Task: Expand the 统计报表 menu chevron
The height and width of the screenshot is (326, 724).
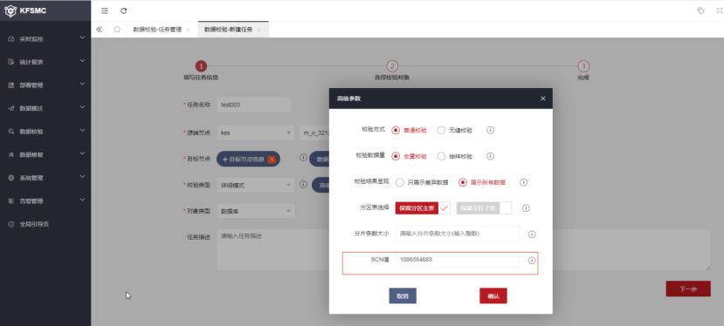Action: pos(82,60)
